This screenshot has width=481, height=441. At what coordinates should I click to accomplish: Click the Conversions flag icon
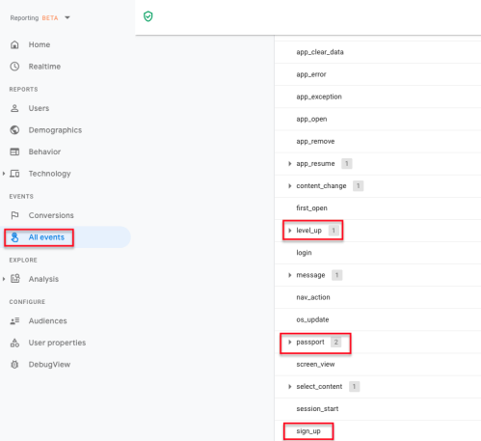14,215
